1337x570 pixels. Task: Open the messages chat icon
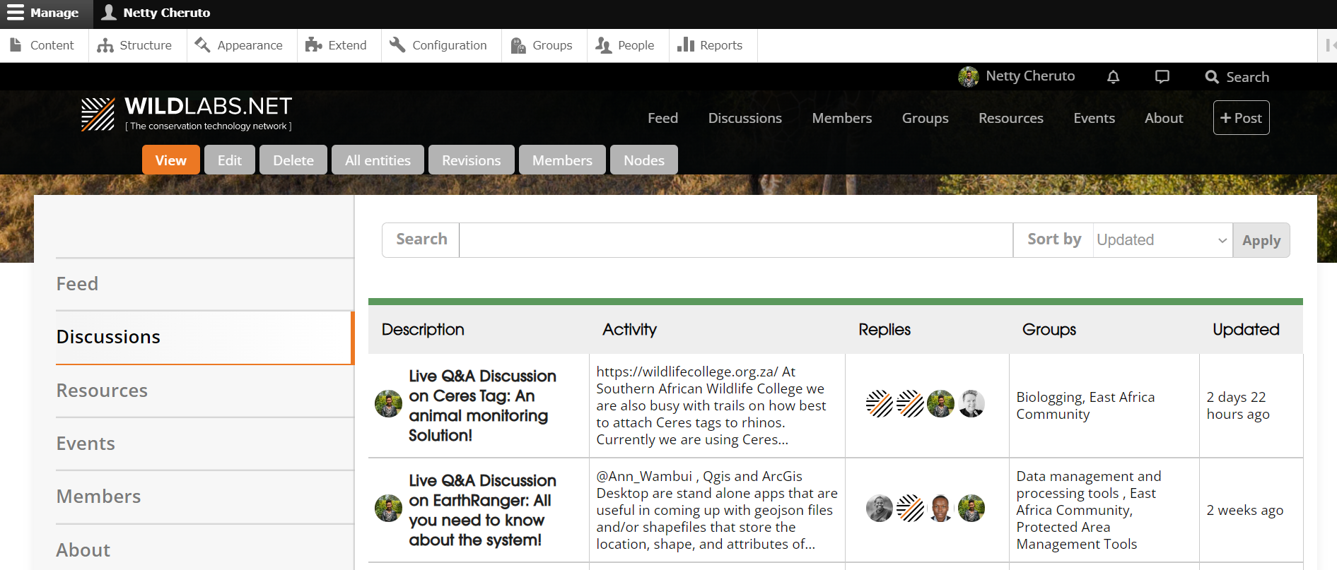point(1162,76)
